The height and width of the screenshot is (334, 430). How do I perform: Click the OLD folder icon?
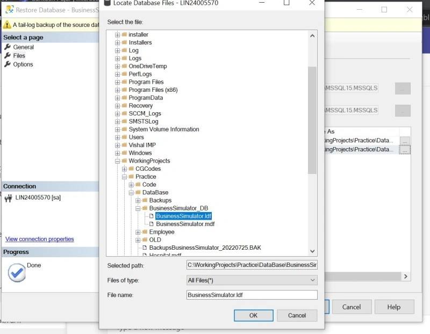click(x=145, y=239)
